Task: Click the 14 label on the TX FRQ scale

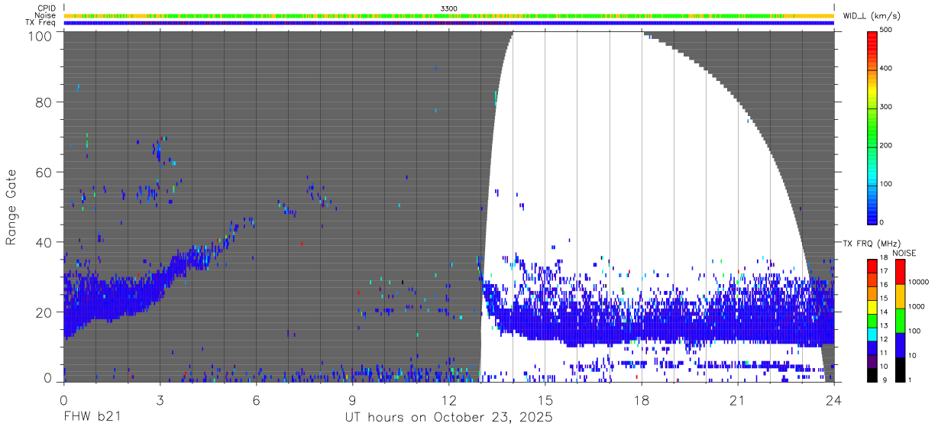Action: tap(885, 312)
